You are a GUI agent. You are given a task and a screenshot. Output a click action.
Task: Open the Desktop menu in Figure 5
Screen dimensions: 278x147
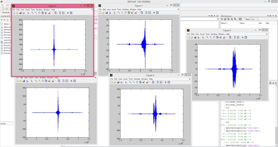214,34
